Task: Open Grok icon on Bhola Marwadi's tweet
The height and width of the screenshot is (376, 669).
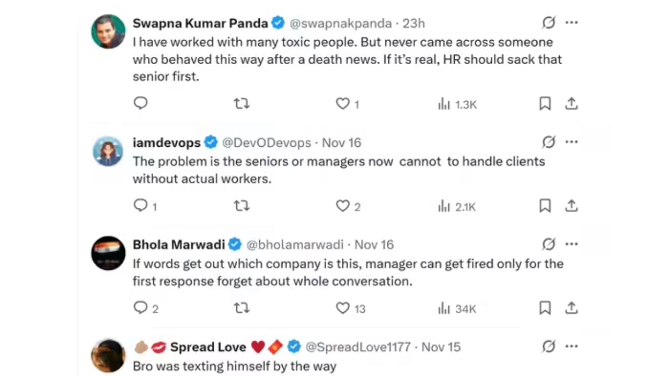Action: 548,244
